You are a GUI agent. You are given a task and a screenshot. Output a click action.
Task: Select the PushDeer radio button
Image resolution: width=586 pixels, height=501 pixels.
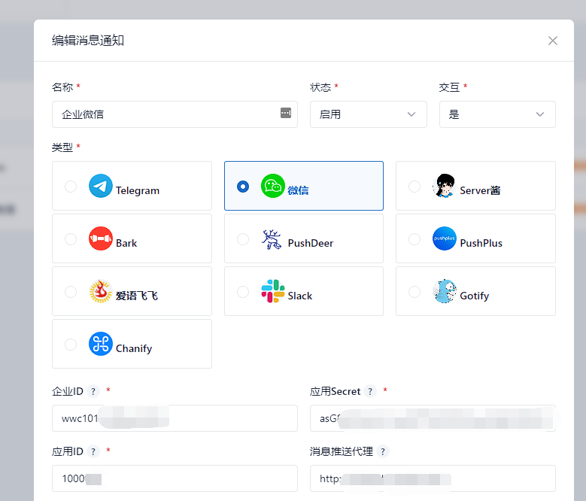point(243,238)
